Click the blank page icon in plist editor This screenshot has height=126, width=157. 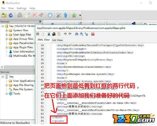pos(43,34)
